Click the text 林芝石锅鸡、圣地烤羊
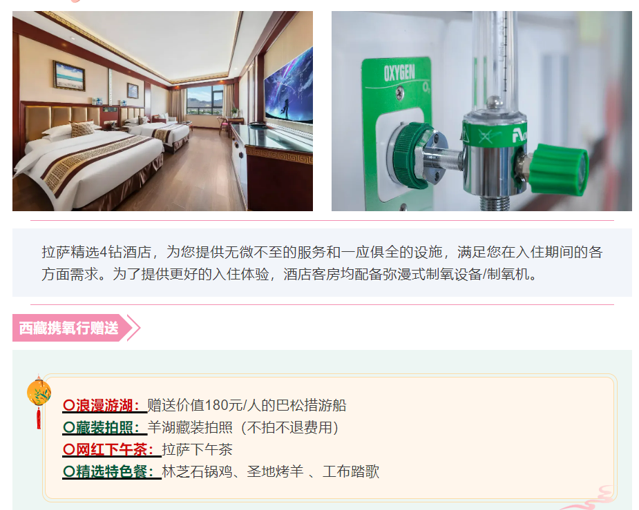 tap(233, 471)
